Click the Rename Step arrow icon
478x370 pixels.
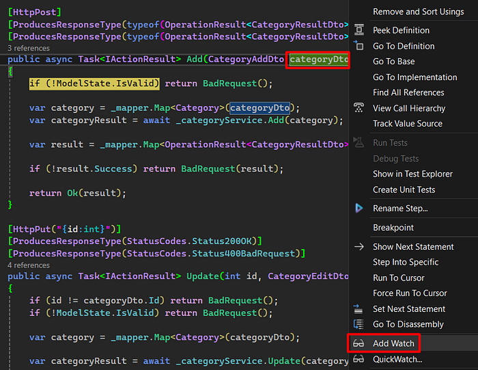tap(358, 208)
